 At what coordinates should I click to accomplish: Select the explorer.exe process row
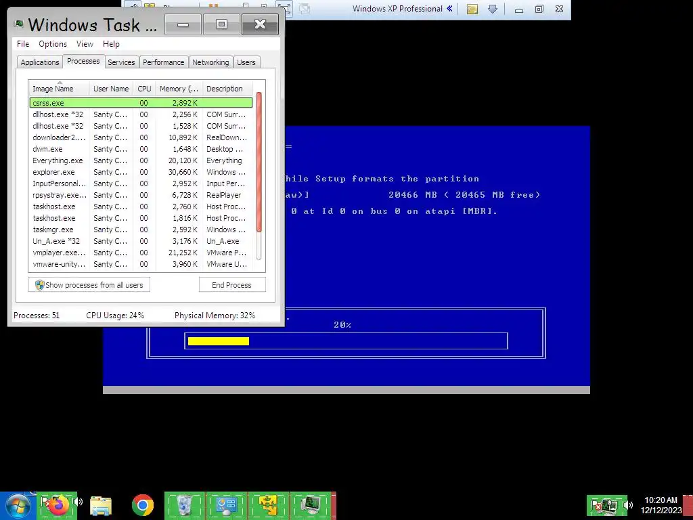pyautogui.click(x=141, y=171)
